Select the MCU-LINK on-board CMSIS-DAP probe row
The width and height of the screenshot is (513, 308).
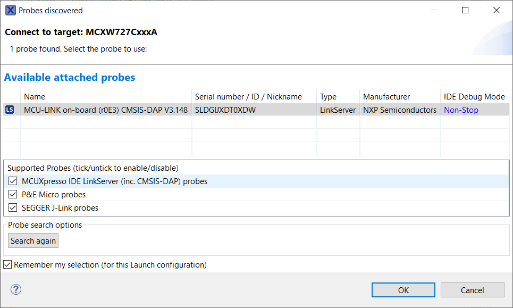pos(106,110)
